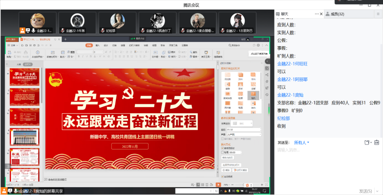
Task: Click the 从当前开始 play-from-current icon
Action: click(x=38, y=52)
